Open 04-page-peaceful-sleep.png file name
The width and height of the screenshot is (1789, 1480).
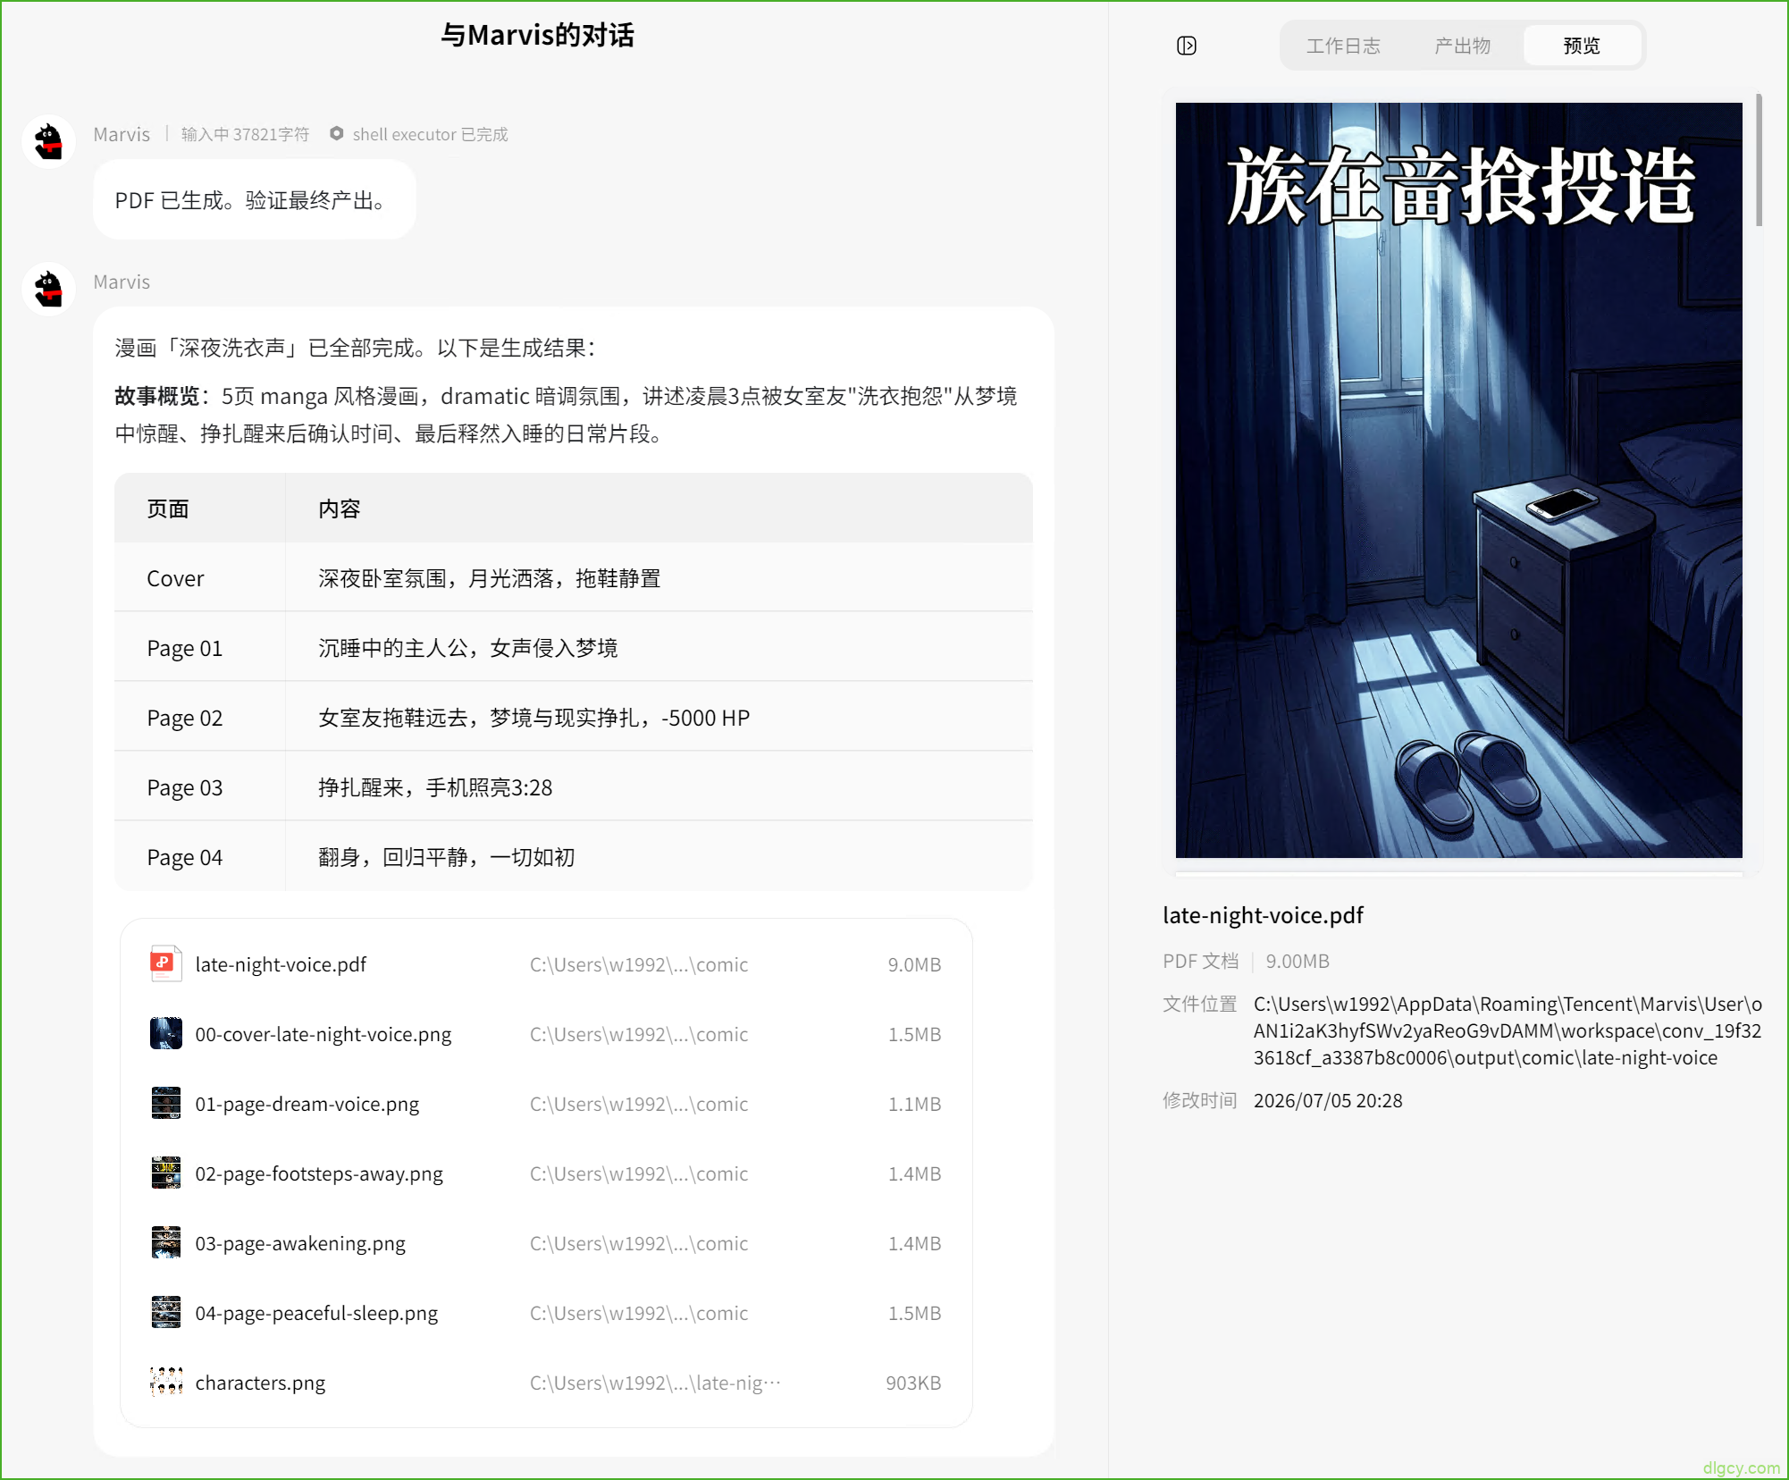(x=316, y=1313)
